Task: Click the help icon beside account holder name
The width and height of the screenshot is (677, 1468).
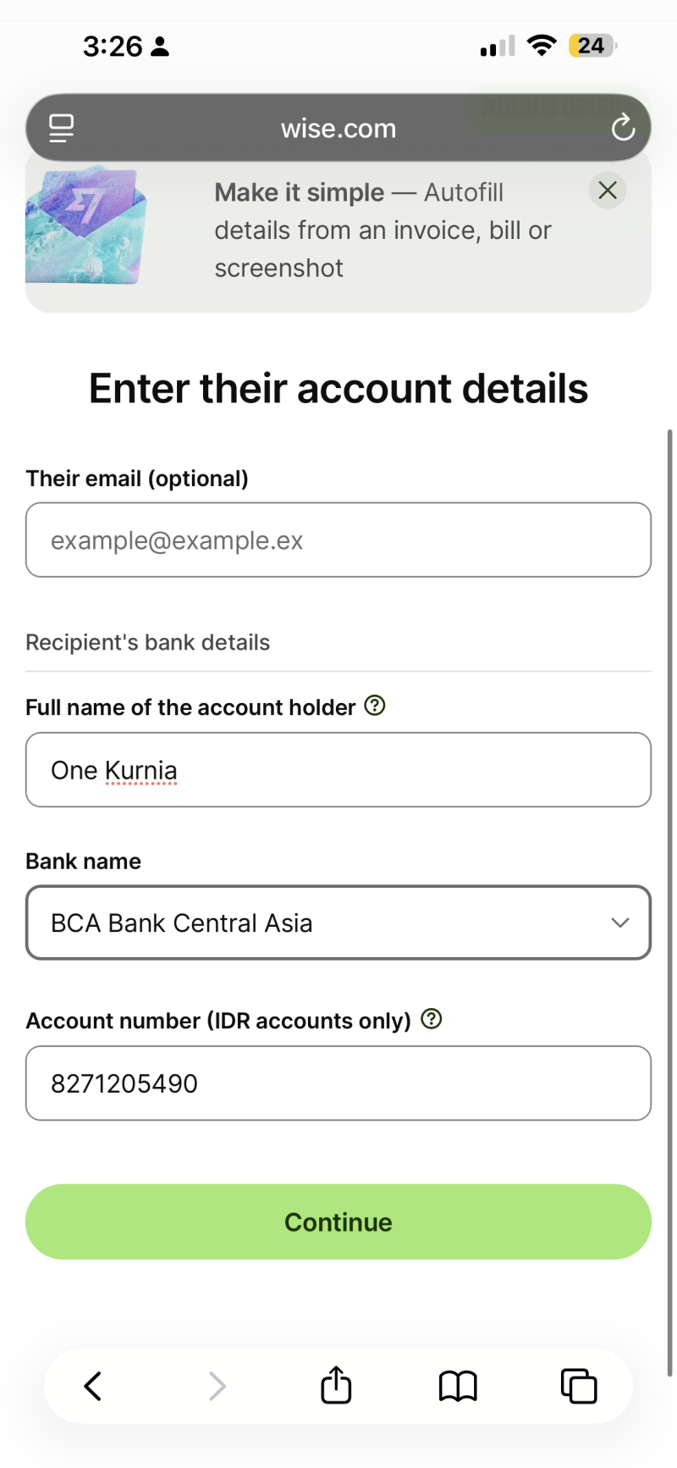Action: (375, 706)
